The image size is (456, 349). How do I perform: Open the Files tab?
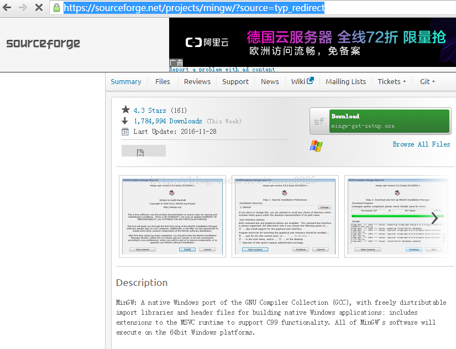[163, 82]
